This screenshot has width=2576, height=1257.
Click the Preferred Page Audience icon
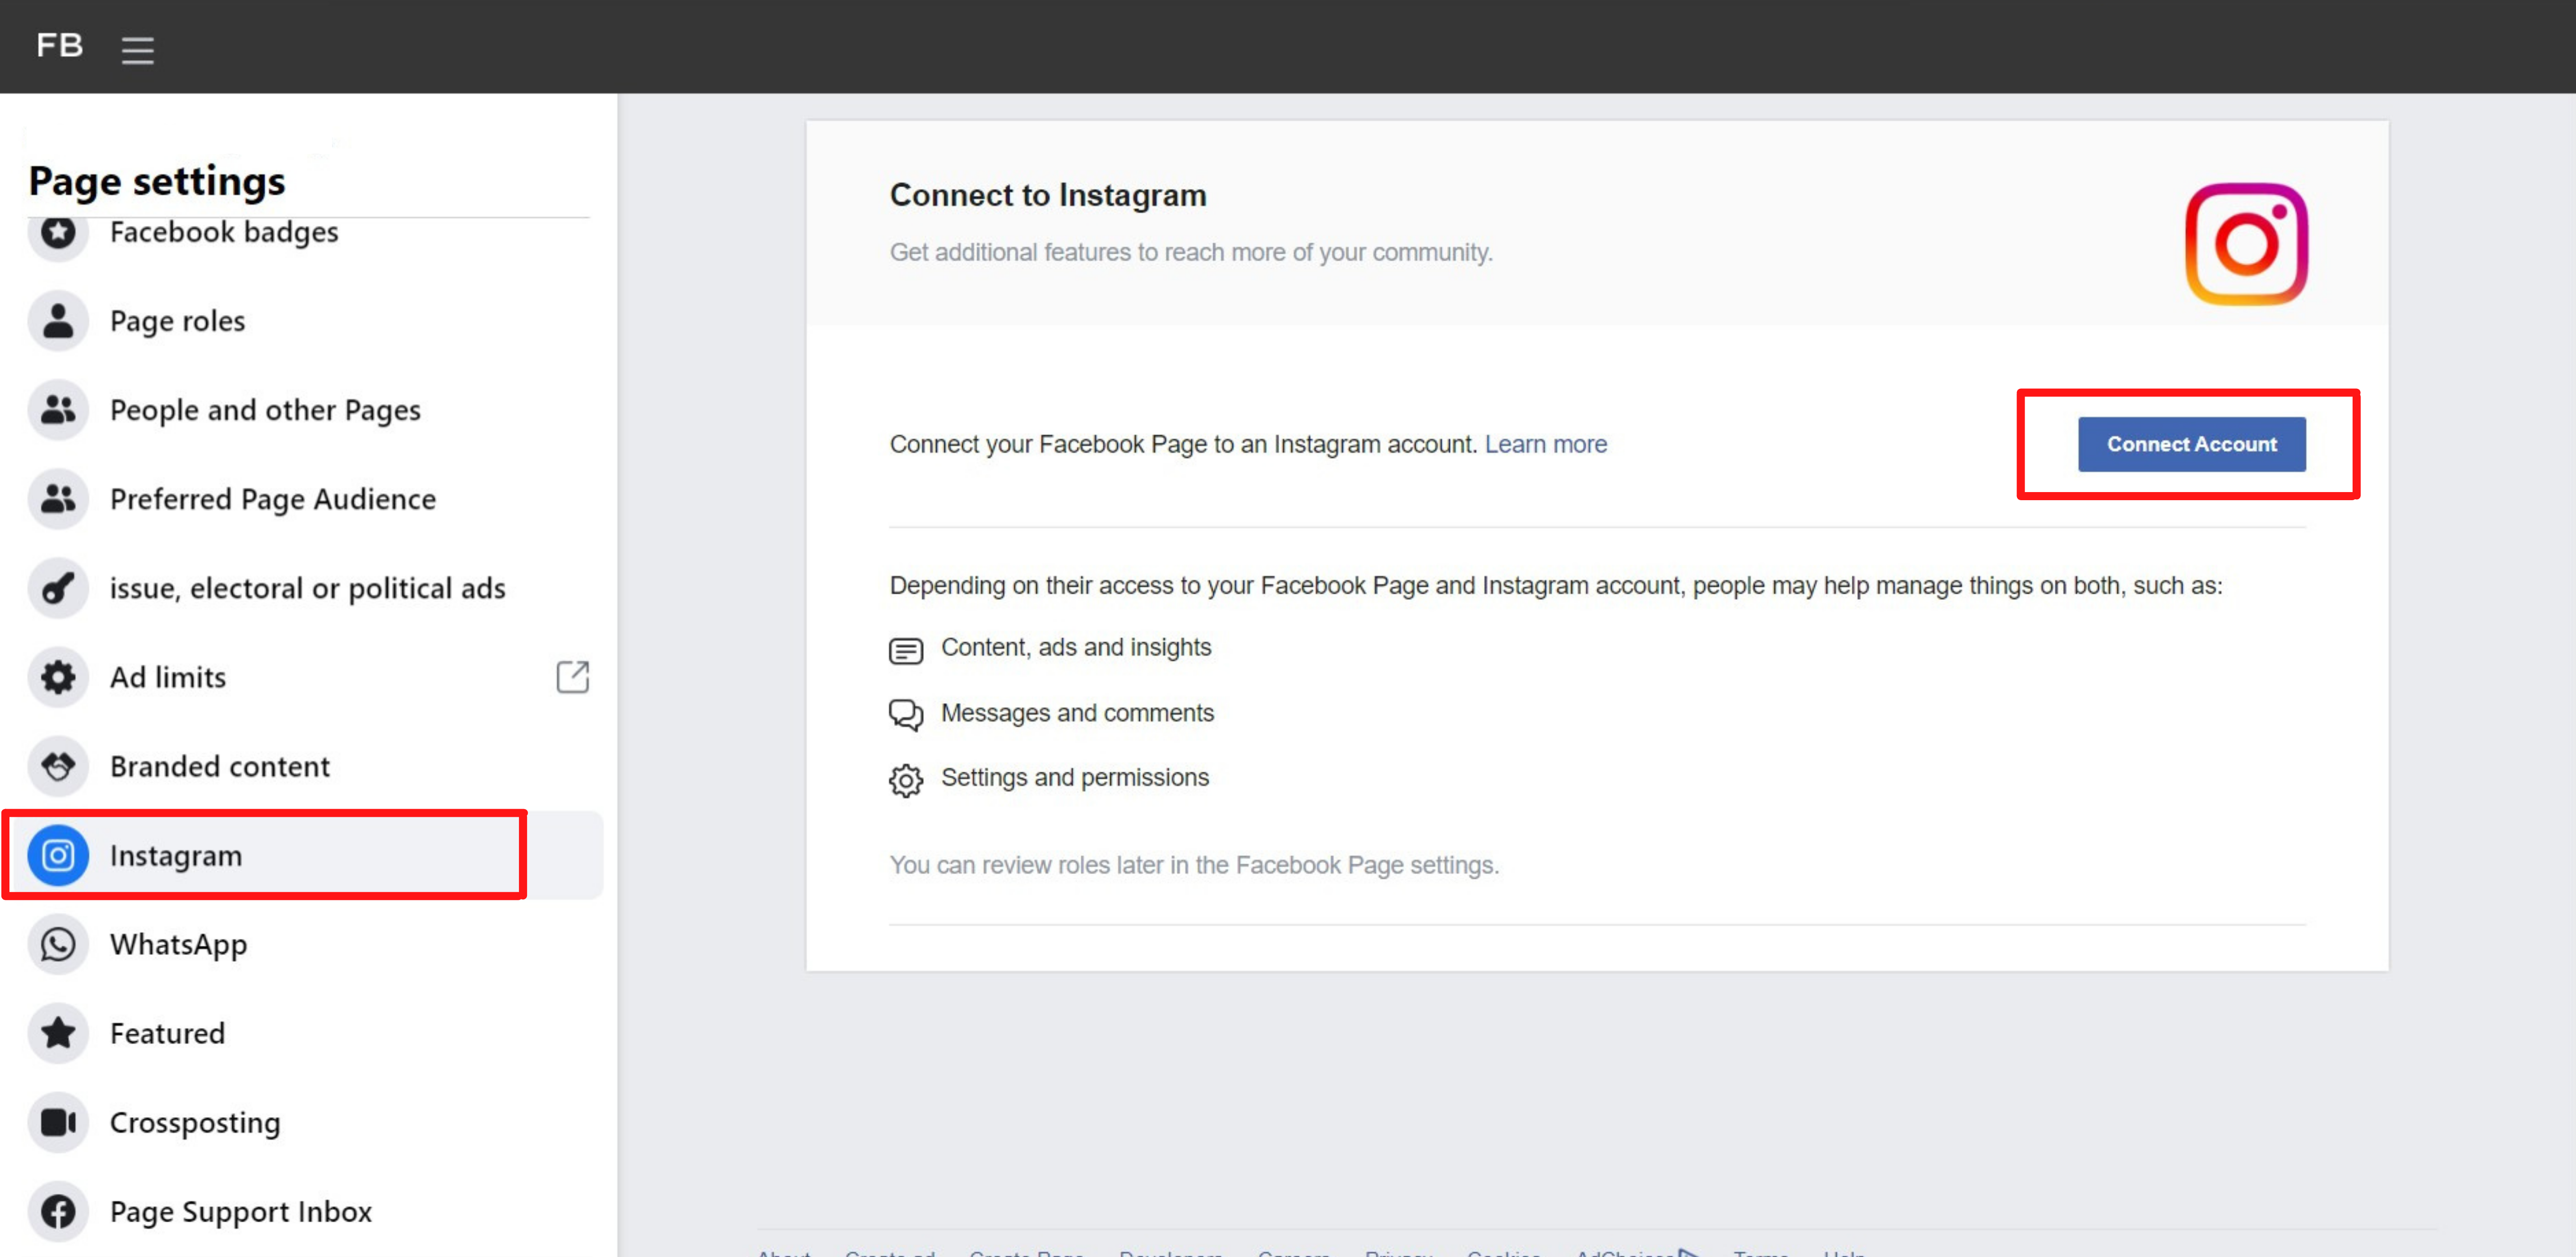pos(58,498)
